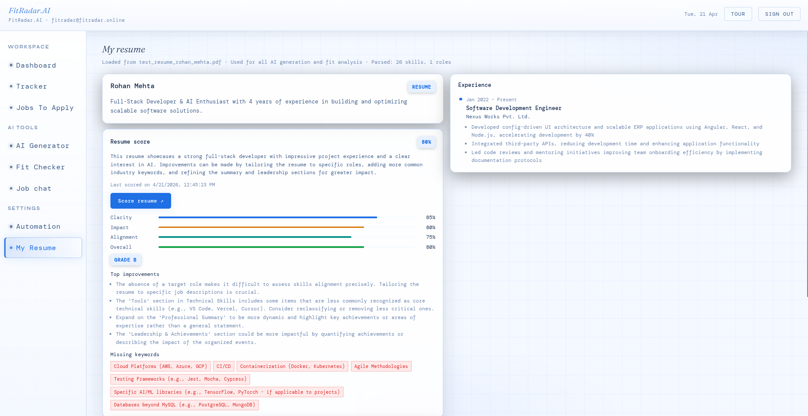Click the Overall progress bar
This screenshot has height=416, width=808.
[287, 247]
